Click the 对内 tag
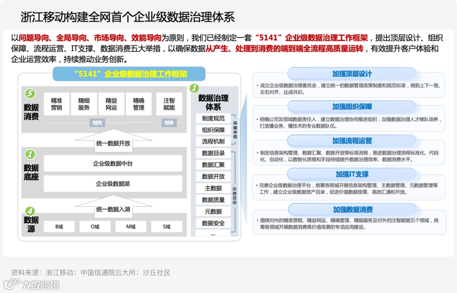 tap(97, 123)
